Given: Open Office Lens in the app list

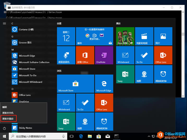Looking at the screenshot, I should (x=21, y=95).
